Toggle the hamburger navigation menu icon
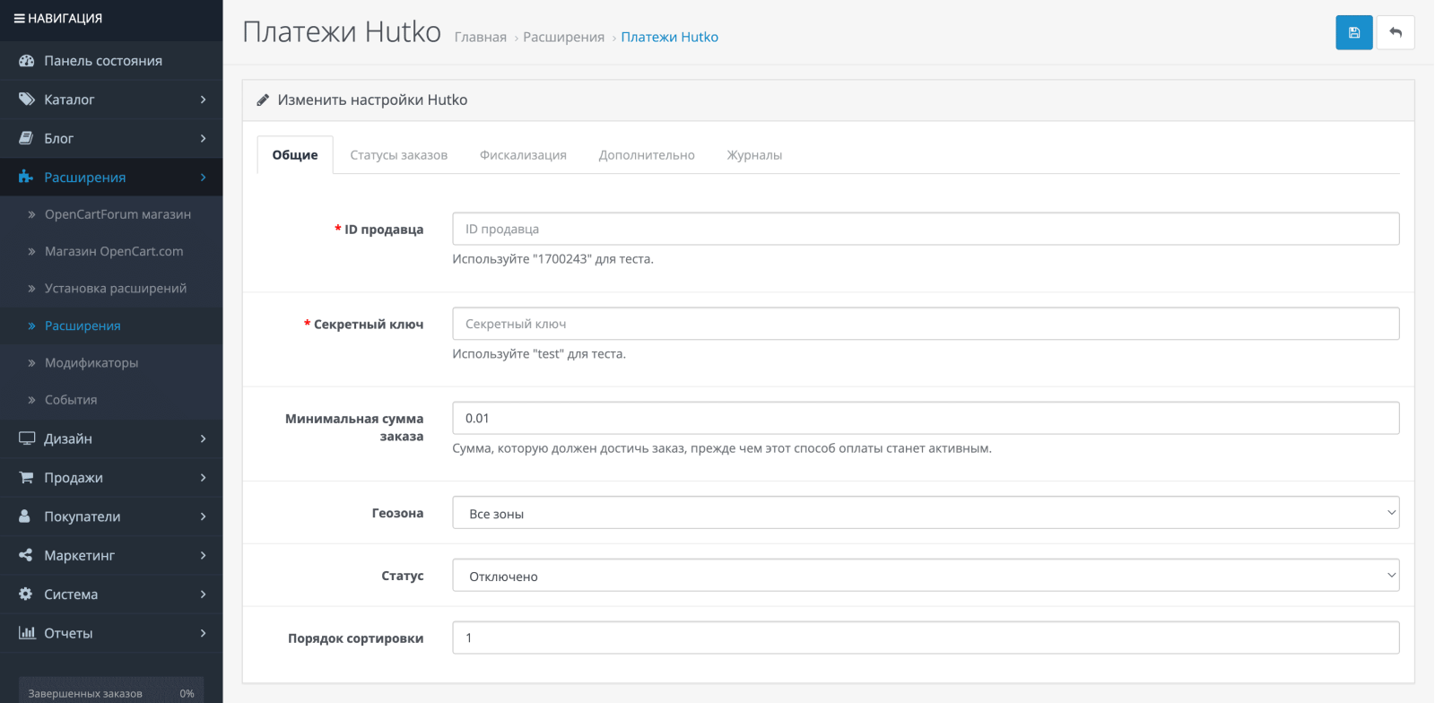 tap(19, 18)
